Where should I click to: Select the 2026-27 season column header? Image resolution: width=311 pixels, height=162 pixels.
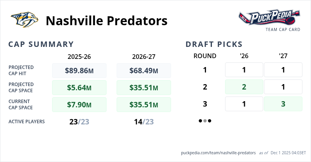point(143,56)
